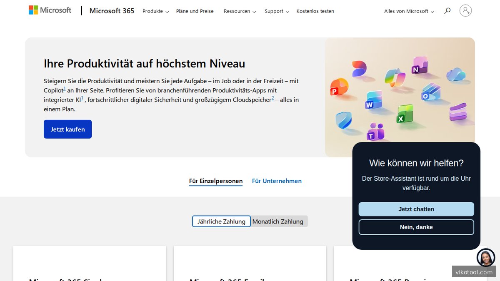
Task: Click the Microsoft logo
Action: pos(50,10)
